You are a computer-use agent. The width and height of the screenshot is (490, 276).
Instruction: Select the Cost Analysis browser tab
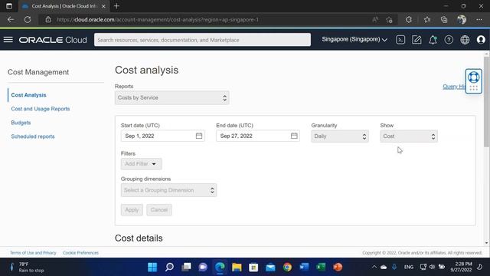coord(64,6)
